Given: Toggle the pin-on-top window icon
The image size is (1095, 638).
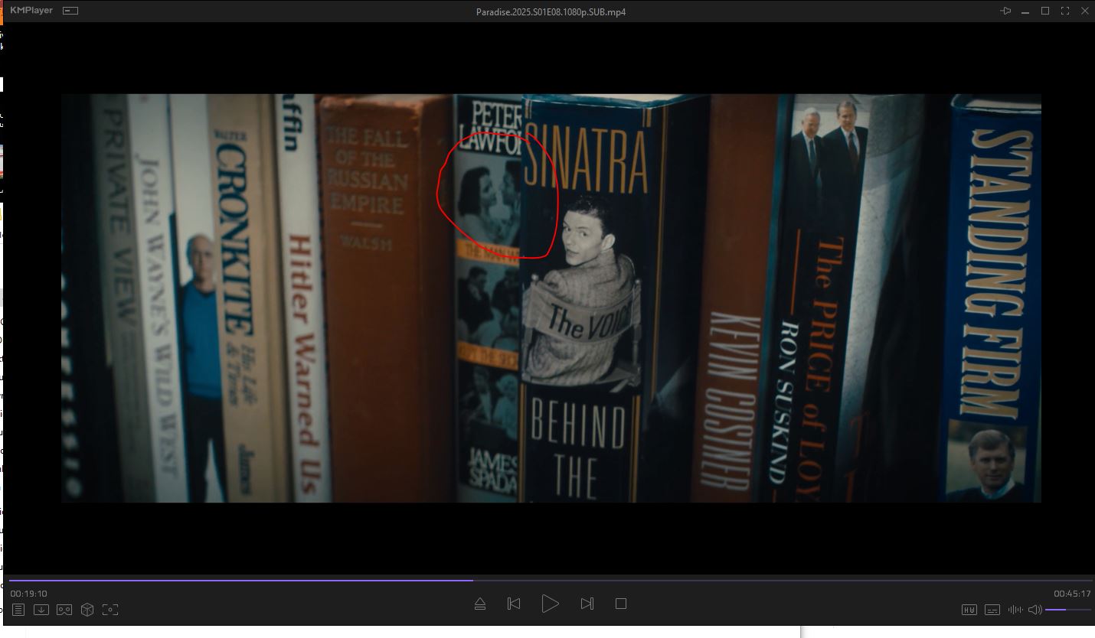Looking at the screenshot, I should tap(1005, 11).
